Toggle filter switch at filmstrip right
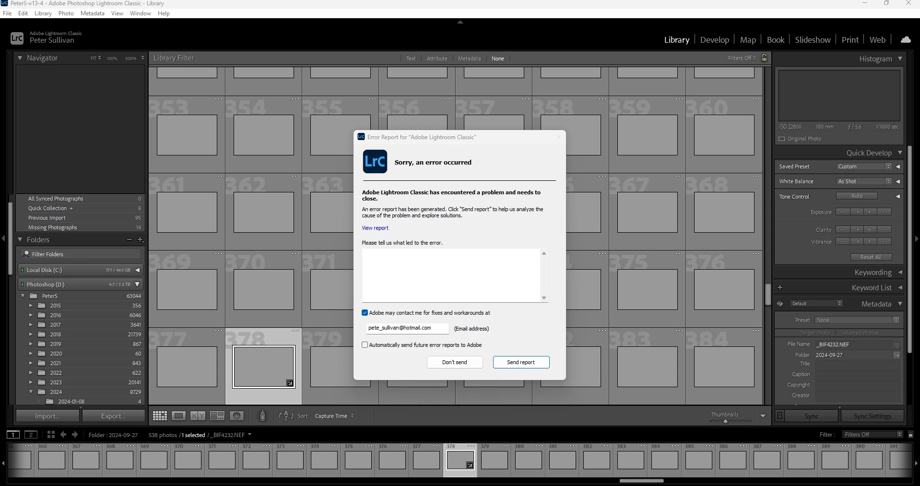920x486 pixels. click(910, 435)
